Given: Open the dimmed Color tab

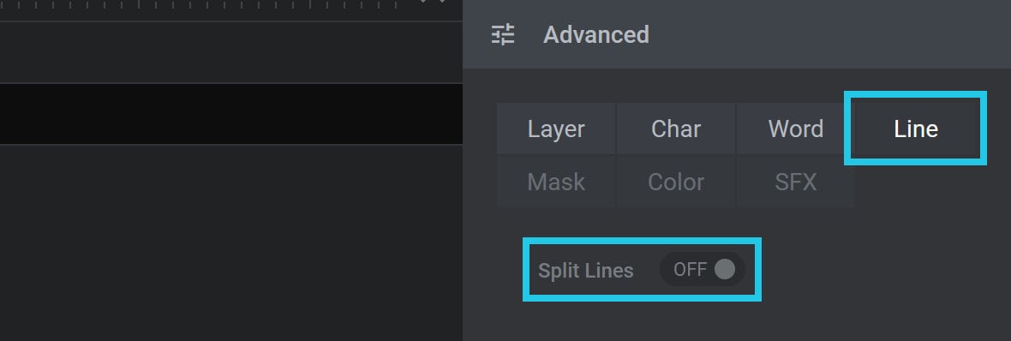Looking at the screenshot, I should [676, 182].
